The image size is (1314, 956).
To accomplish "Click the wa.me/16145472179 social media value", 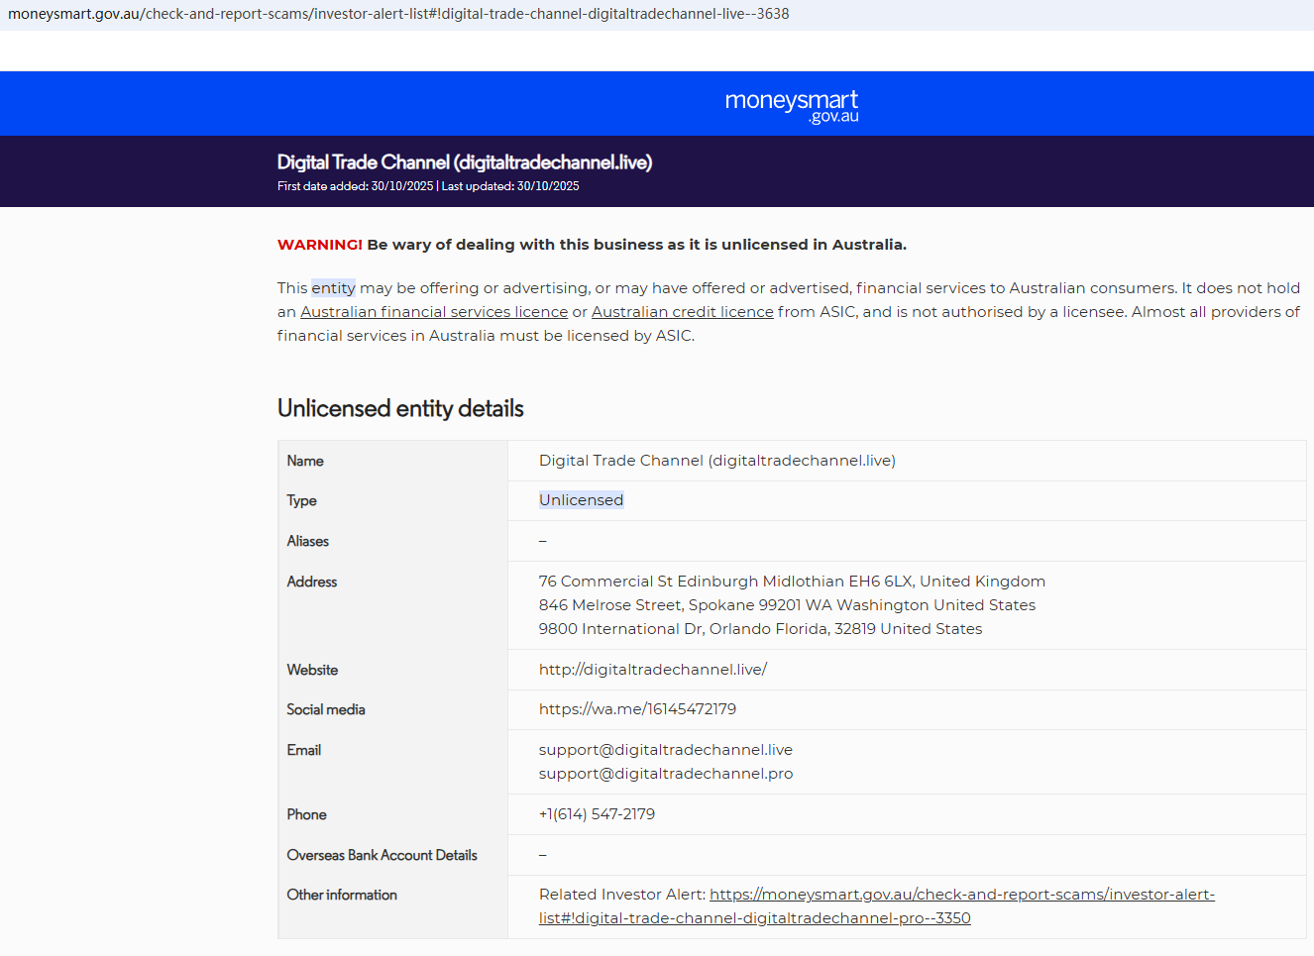I will point(637,709).
